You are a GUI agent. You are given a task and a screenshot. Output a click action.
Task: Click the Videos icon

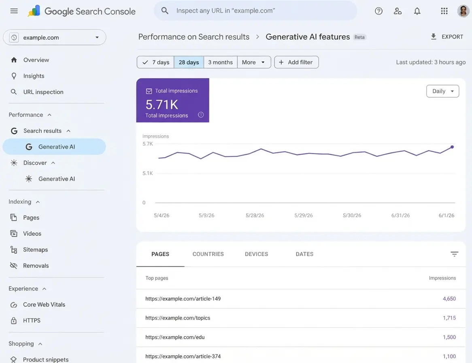click(x=13, y=233)
